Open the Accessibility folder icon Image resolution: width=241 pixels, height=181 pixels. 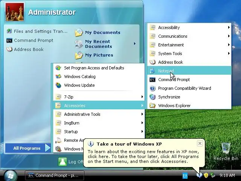pyautogui.click(x=153, y=28)
